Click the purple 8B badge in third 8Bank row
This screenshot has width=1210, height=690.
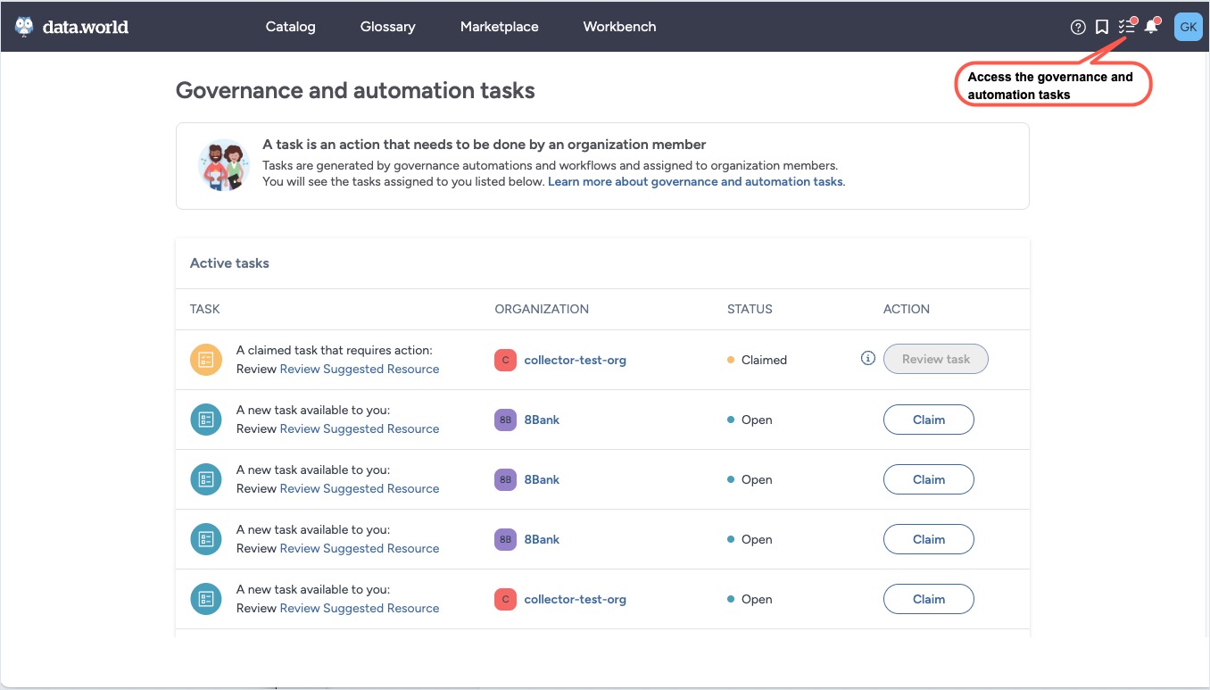505,539
